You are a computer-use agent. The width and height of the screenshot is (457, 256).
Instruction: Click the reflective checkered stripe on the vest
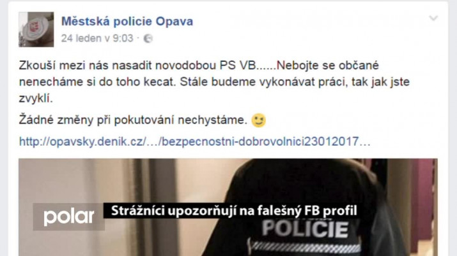[306, 246]
